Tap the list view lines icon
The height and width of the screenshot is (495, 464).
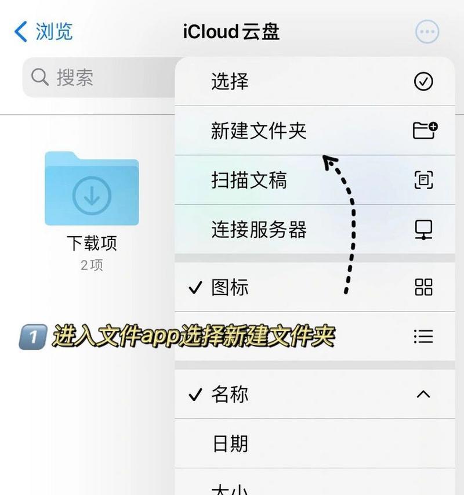point(423,337)
